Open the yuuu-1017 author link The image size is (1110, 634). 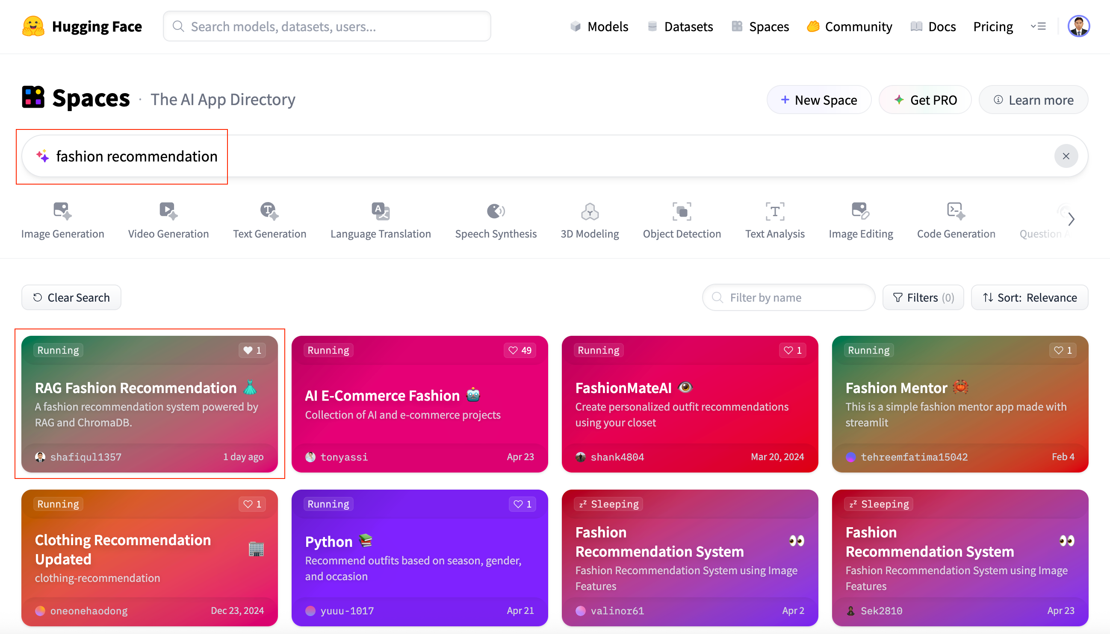pos(340,611)
